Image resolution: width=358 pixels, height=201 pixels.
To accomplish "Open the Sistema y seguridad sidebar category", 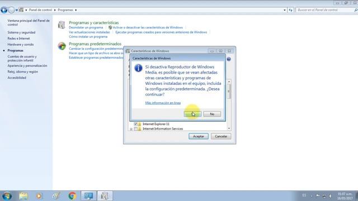I will (21, 32).
